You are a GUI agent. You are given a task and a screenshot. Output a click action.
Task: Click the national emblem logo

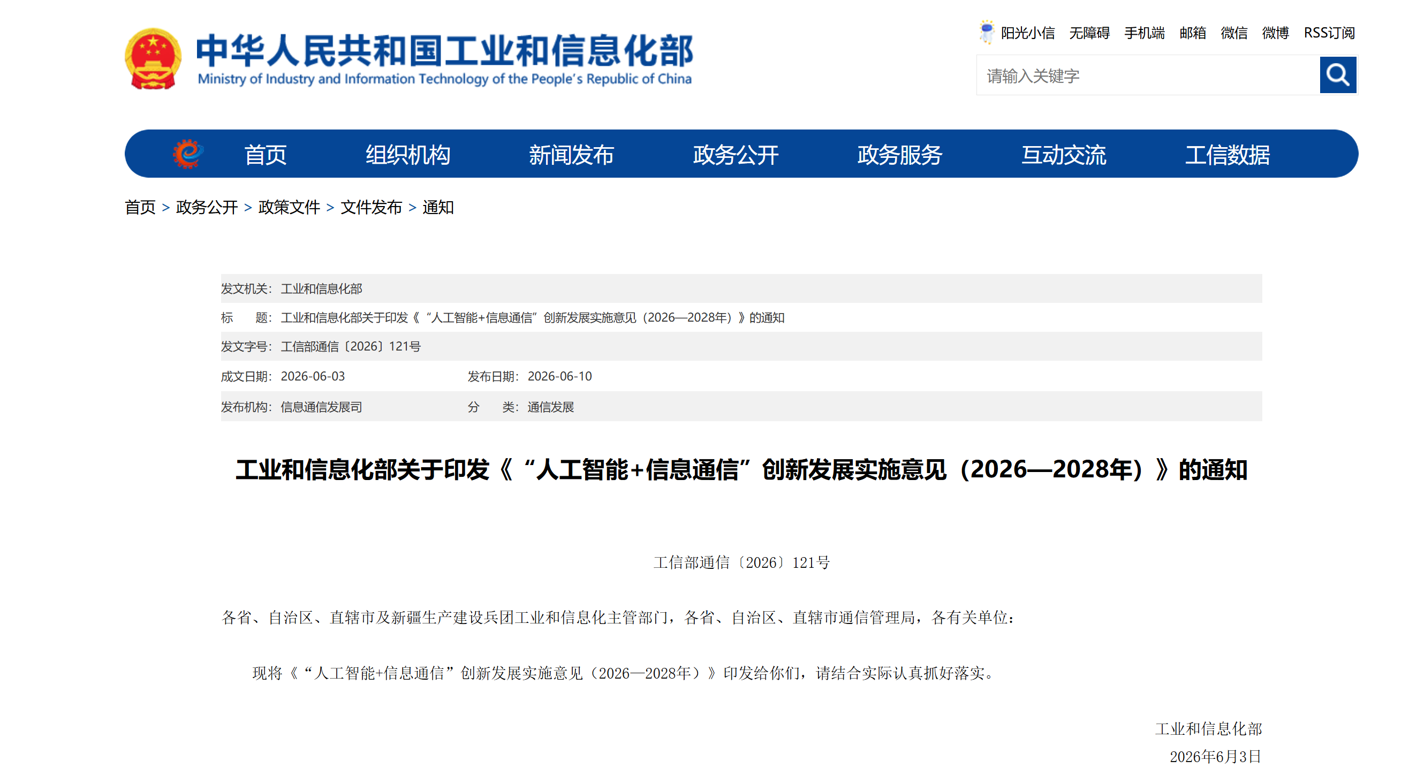153,58
